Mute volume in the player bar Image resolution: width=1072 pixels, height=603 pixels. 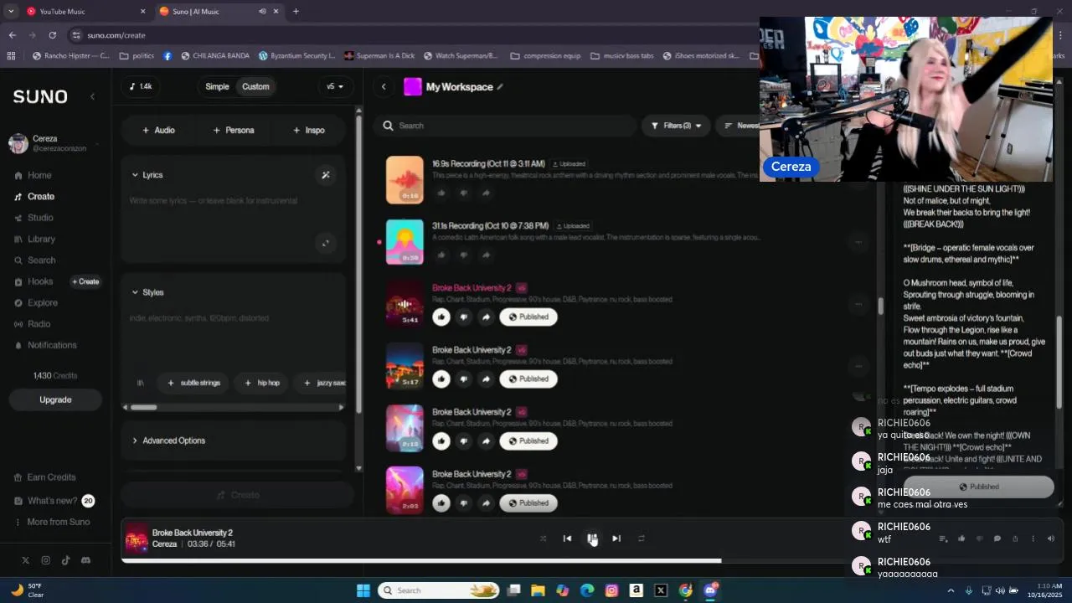click(x=1051, y=539)
